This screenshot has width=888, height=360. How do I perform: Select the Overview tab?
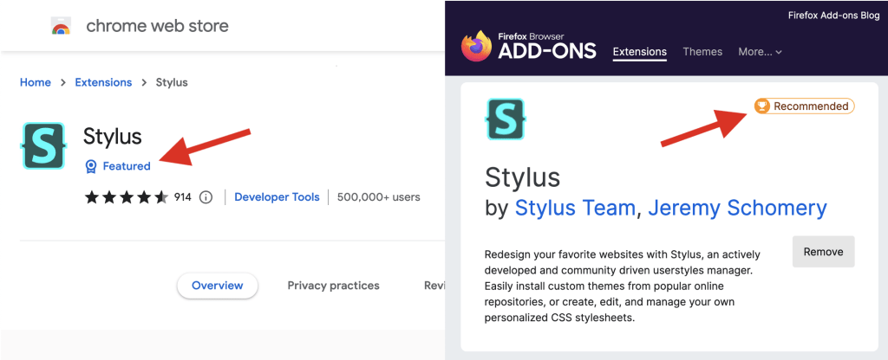pyautogui.click(x=218, y=286)
